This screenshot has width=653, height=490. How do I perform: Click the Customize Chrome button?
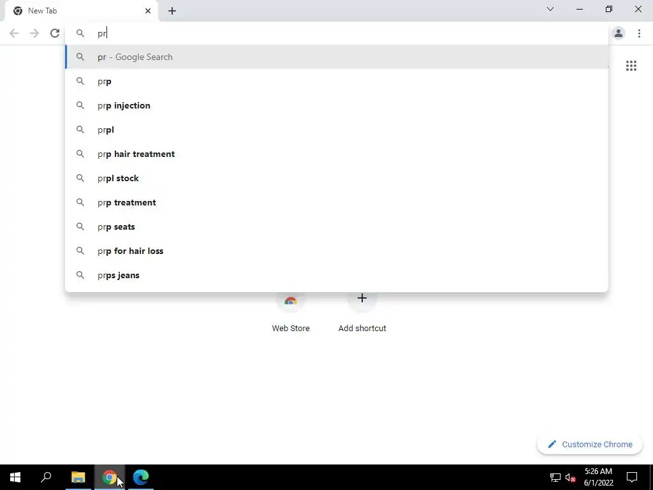tap(590, 444)
